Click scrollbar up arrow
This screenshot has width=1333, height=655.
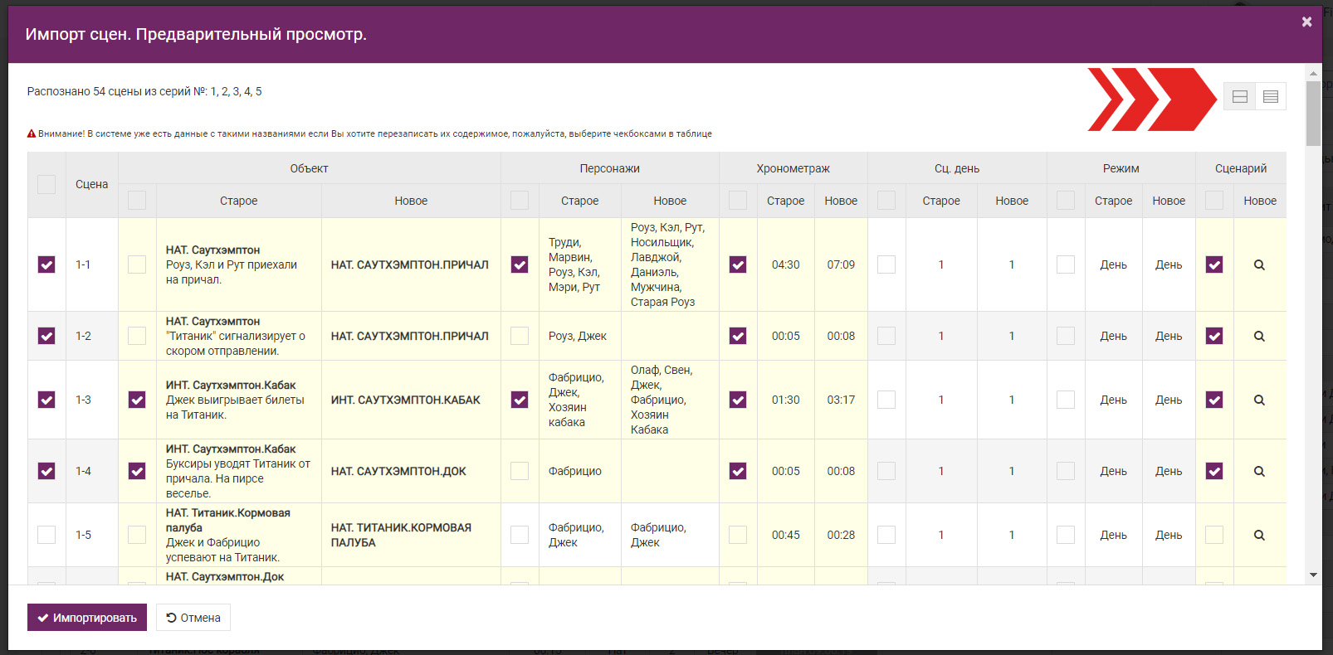(1313, 74)
